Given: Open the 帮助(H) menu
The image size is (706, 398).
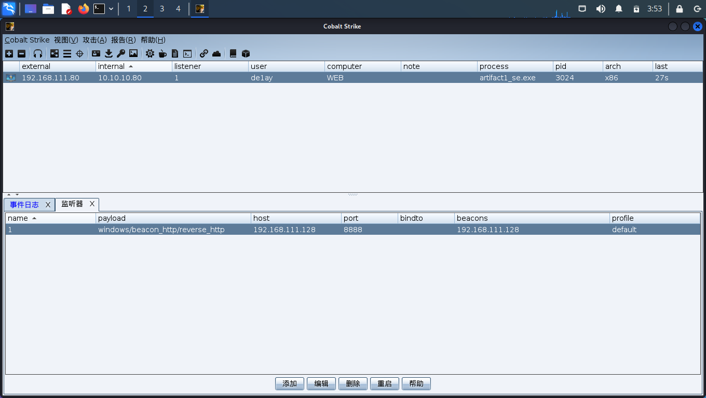Looking at the screenshot, I should click(153, 40).
